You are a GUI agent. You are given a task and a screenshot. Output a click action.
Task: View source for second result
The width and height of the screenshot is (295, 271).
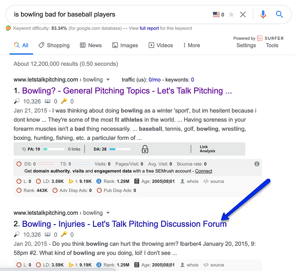[214, 265]
